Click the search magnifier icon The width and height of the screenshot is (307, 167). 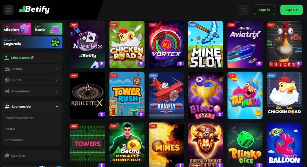[243, 10]
